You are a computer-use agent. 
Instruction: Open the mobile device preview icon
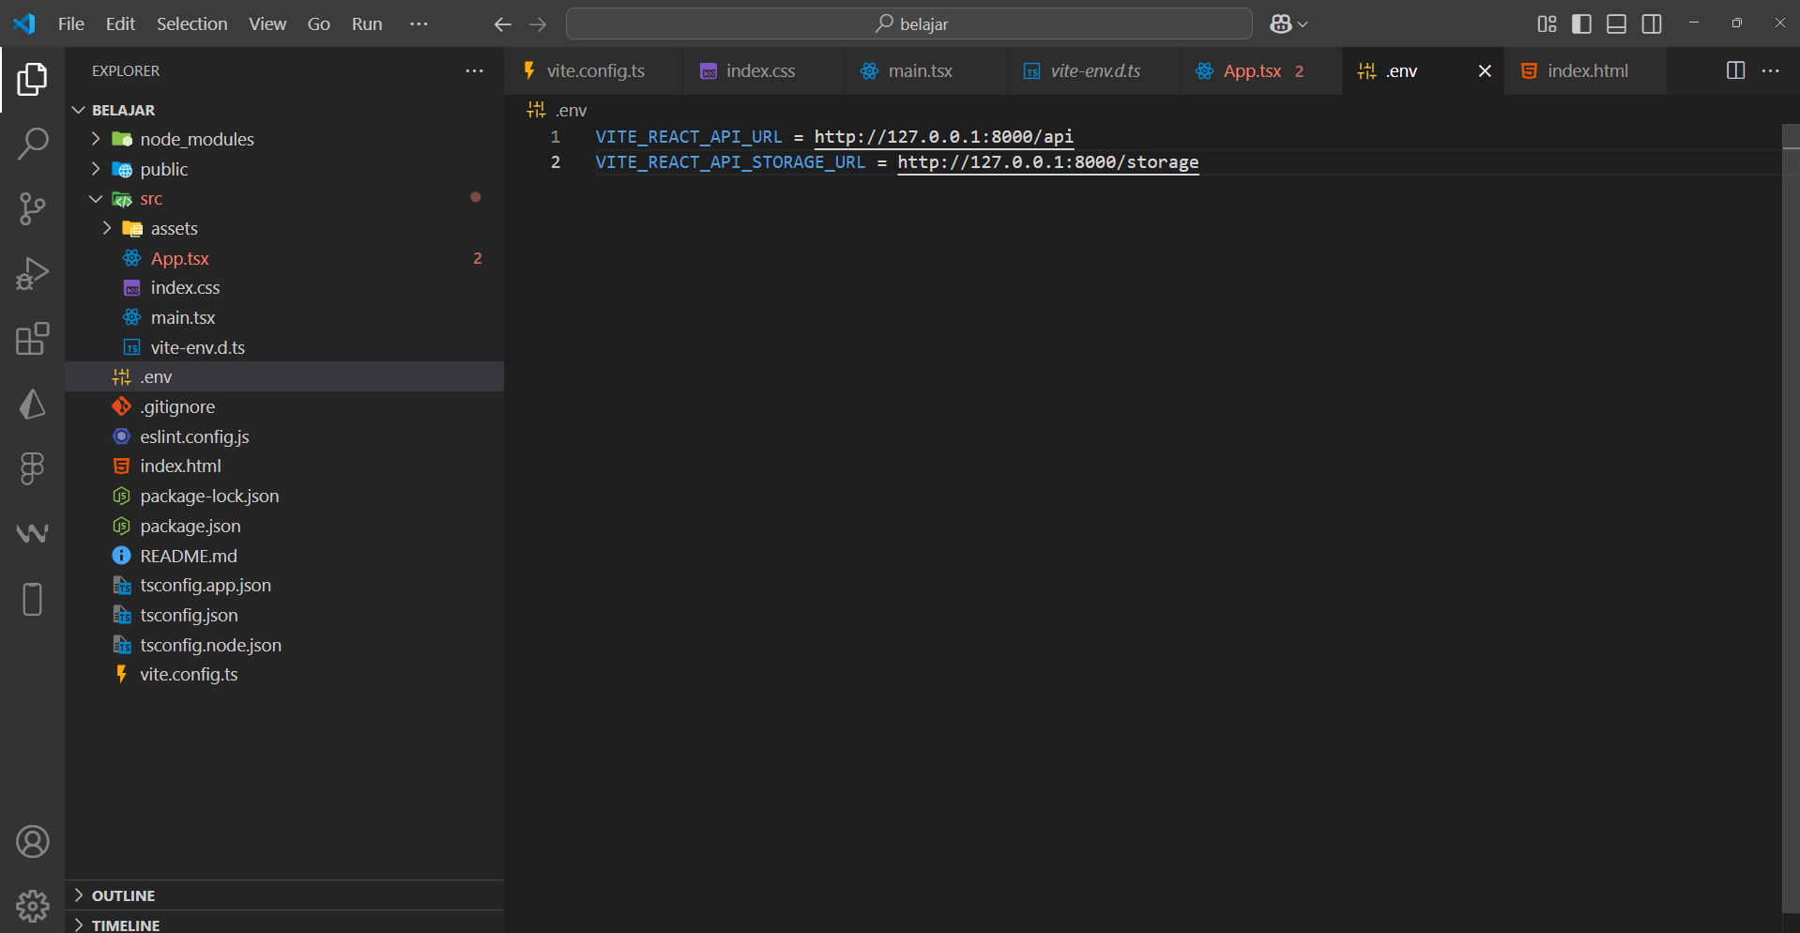[32, 599]
